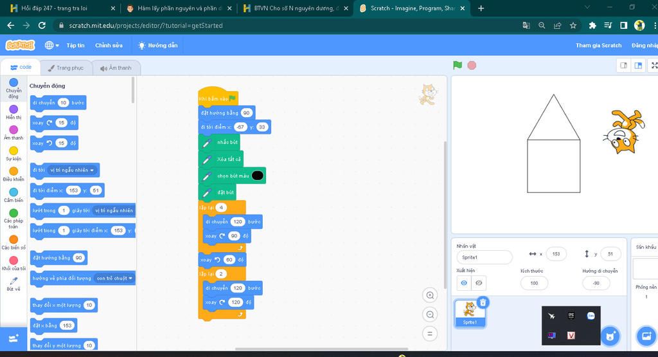
Task: Click the browser address bar URL
Action: (146, 26)
